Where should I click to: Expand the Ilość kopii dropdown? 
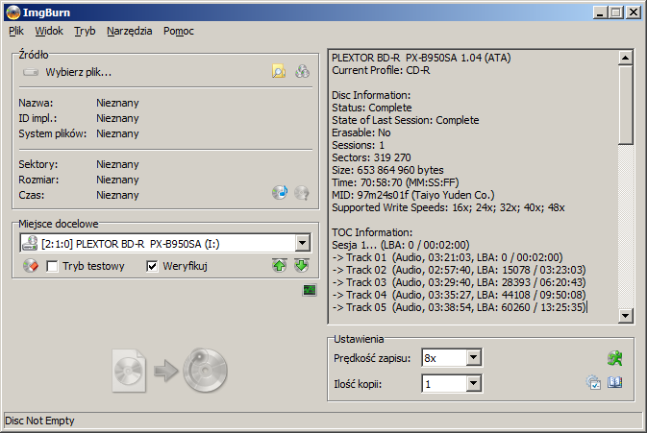tap(474, 384)
